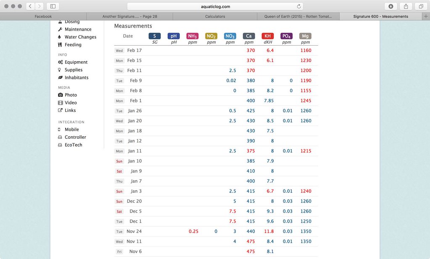Click the Inhabitants leaf icon
Viewport: 430px width, 259px height.
60,78
